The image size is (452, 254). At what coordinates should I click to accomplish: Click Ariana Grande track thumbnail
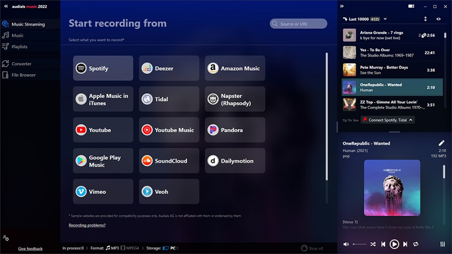[x=349, y=35]
